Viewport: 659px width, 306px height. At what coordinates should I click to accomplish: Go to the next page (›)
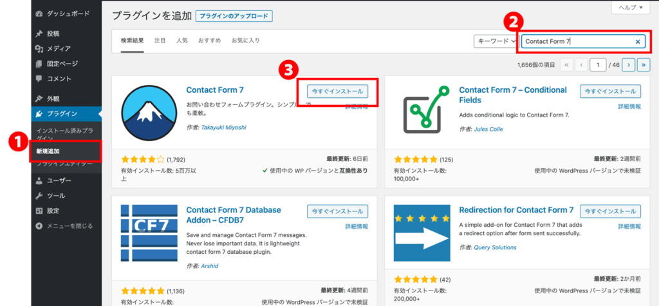628,65
